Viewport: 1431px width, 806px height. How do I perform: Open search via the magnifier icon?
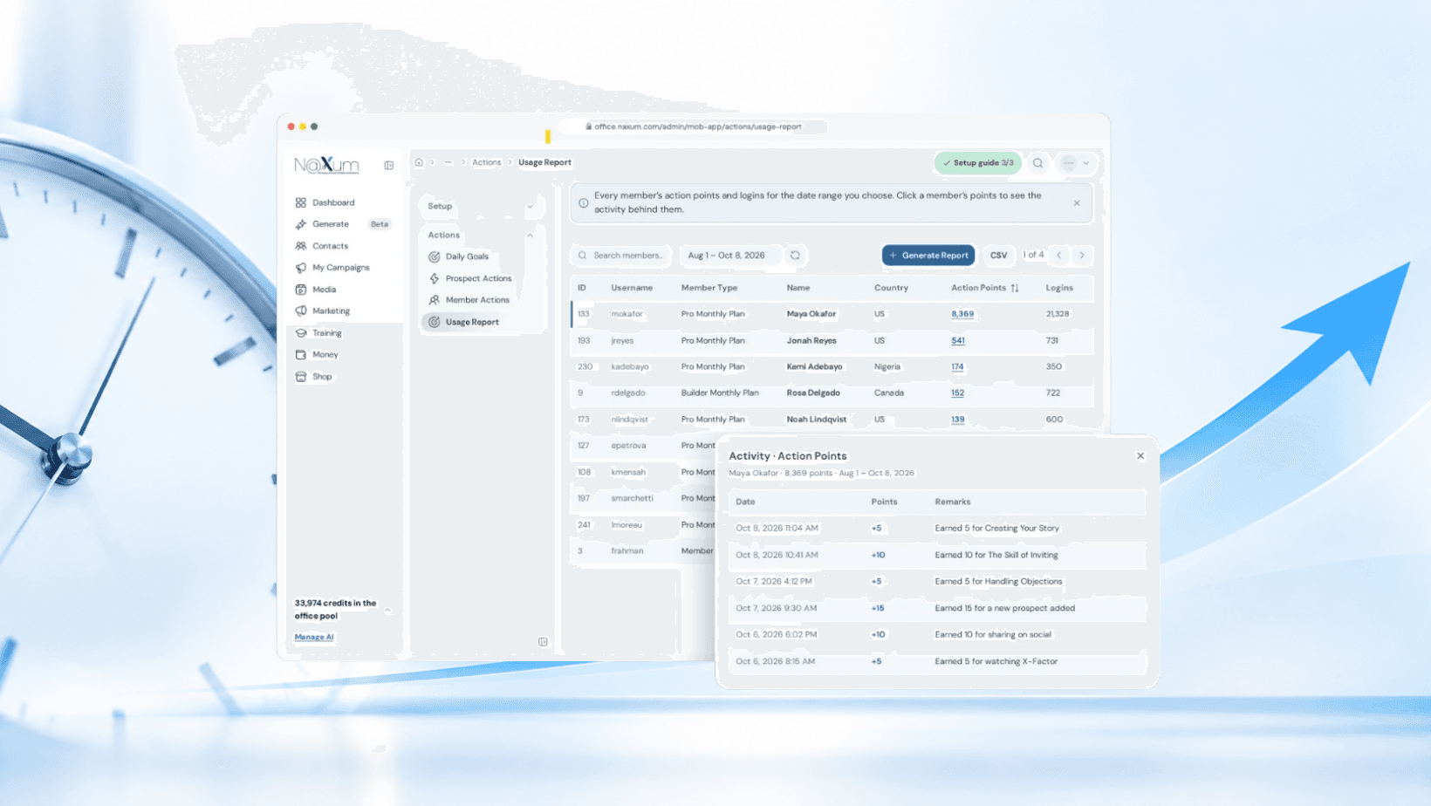point(1037,163)
